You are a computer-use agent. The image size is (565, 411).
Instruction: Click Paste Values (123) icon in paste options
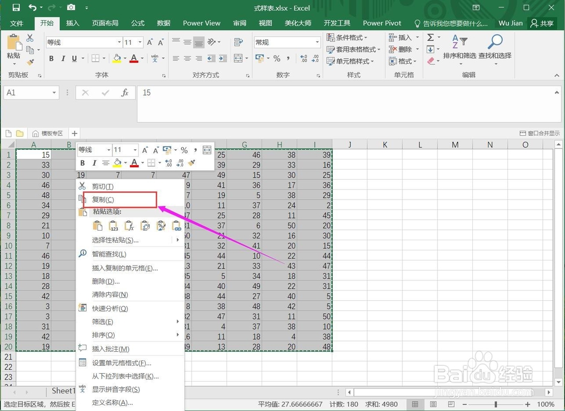[113, 226]
